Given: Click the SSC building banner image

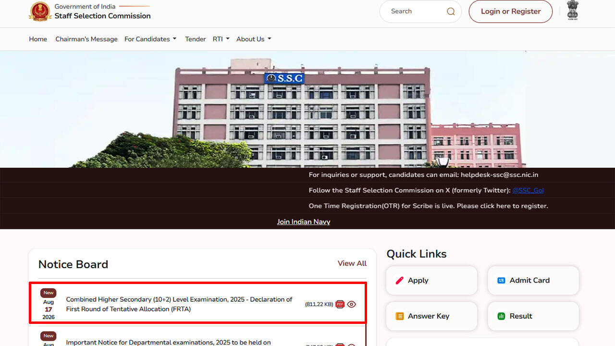Looking at the screenshot, I should click(x=307, y=109).
